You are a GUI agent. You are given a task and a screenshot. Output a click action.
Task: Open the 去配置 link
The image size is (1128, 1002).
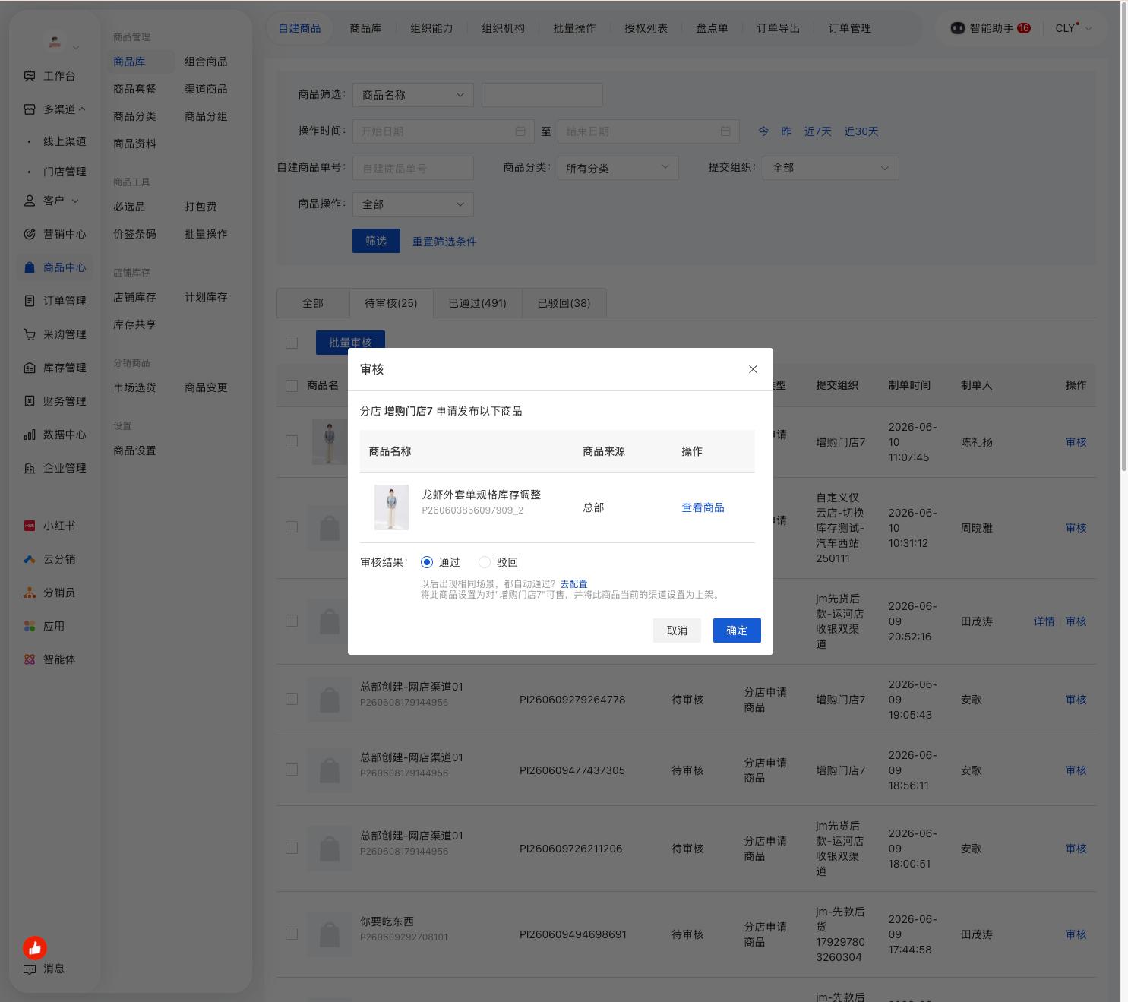click(x=573, y=584)
